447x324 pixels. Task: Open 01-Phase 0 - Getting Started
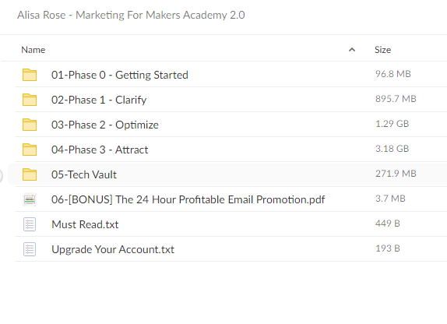tap(120, 75)
